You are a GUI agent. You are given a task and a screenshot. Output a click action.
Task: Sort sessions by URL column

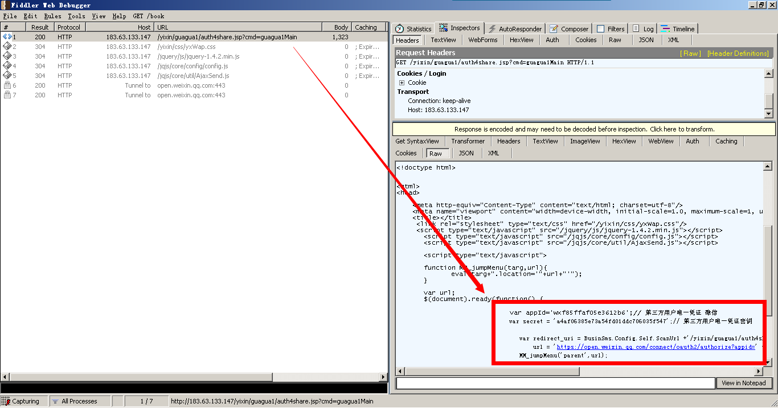pos(238,27)
